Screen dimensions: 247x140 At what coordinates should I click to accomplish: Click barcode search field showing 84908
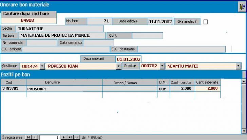click(28, 20)
